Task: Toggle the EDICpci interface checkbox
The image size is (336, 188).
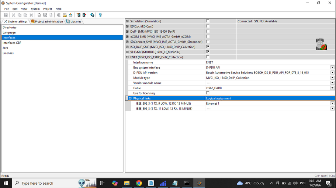Action: coord(208,26)
